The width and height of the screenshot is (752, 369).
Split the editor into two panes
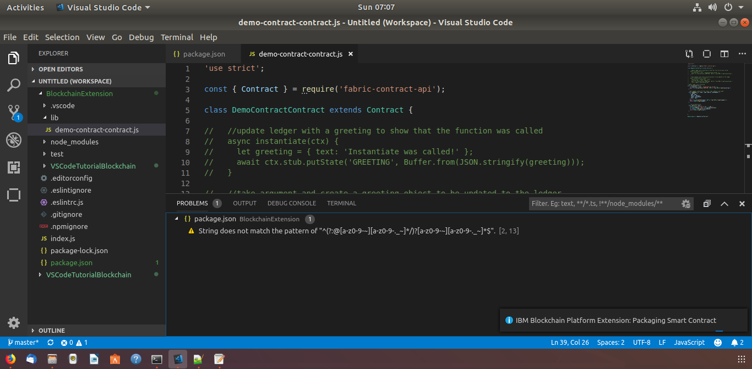click(724, 54)
